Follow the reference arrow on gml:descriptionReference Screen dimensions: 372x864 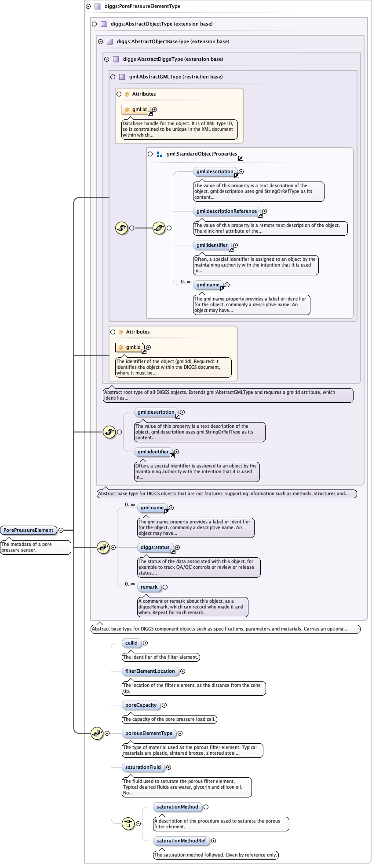[x=260, y=215]
